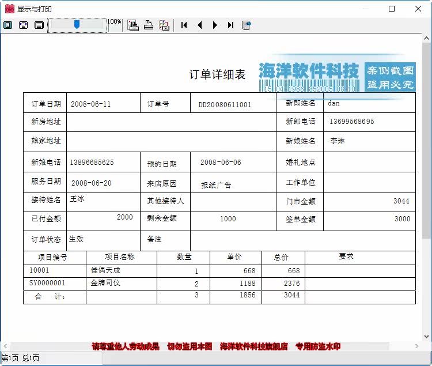Export the report to file
Image resolution: width=432 pixels, height=366 pixels.
(x=246, y=25)
